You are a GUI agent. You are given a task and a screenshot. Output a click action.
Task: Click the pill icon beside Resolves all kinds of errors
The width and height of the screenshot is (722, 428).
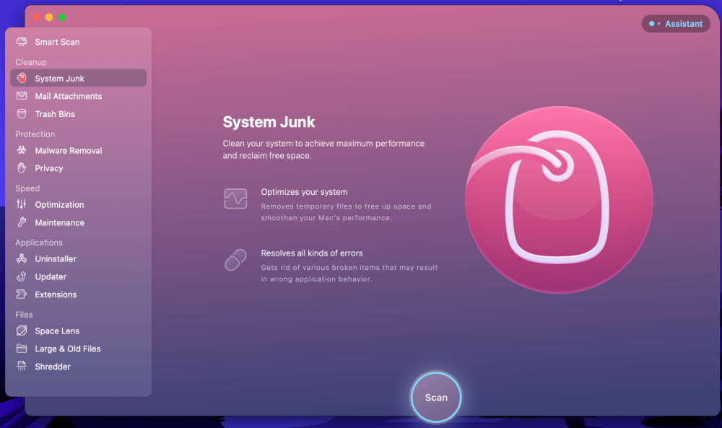pos(235,260)
